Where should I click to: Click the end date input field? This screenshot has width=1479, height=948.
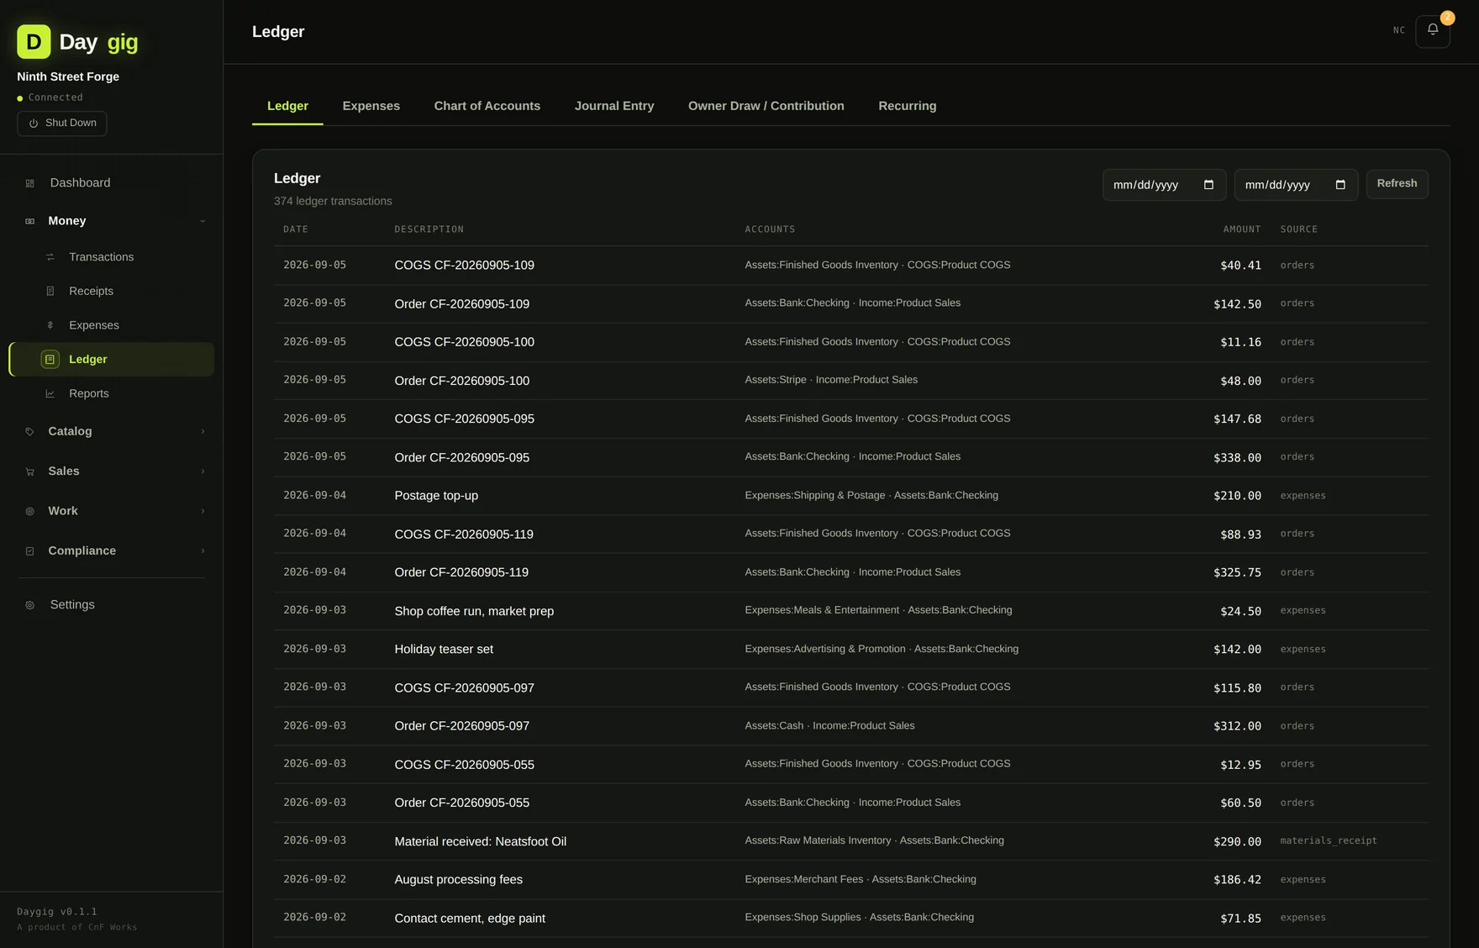point(1296,185)
